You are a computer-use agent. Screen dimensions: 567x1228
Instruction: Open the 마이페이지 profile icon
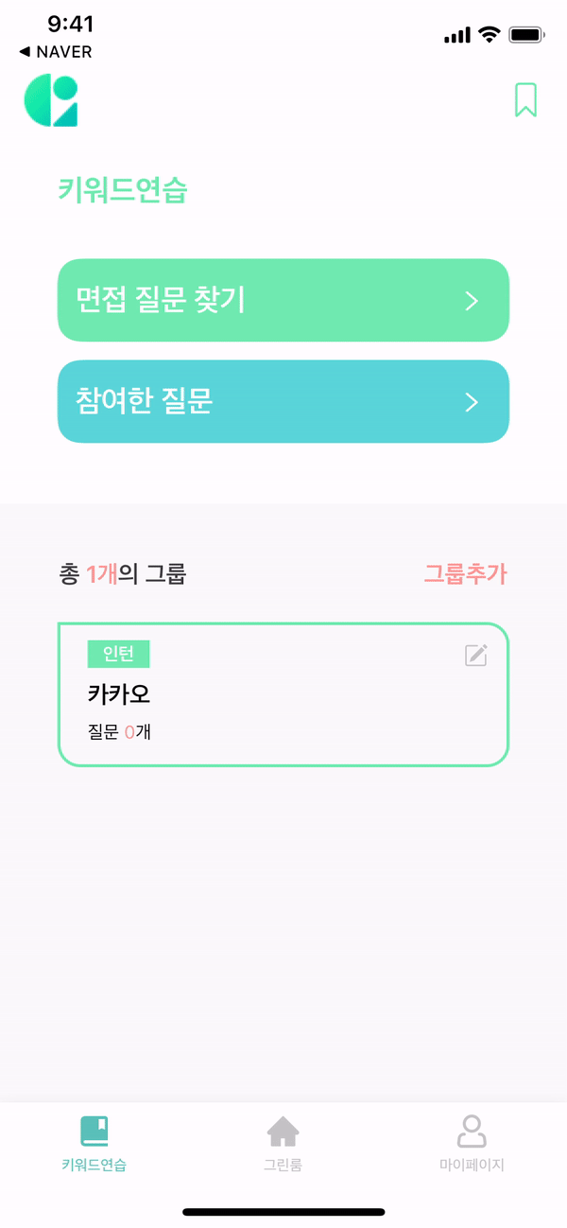click(x=472, y=1131)
